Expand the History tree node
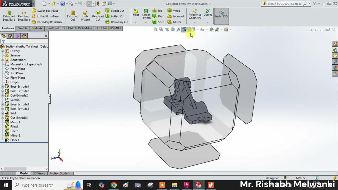 (x=3, y=51)
